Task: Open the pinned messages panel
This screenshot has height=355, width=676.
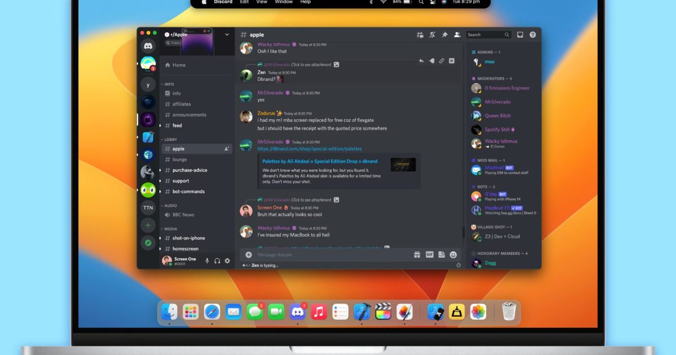Action: tap(444, 34)
